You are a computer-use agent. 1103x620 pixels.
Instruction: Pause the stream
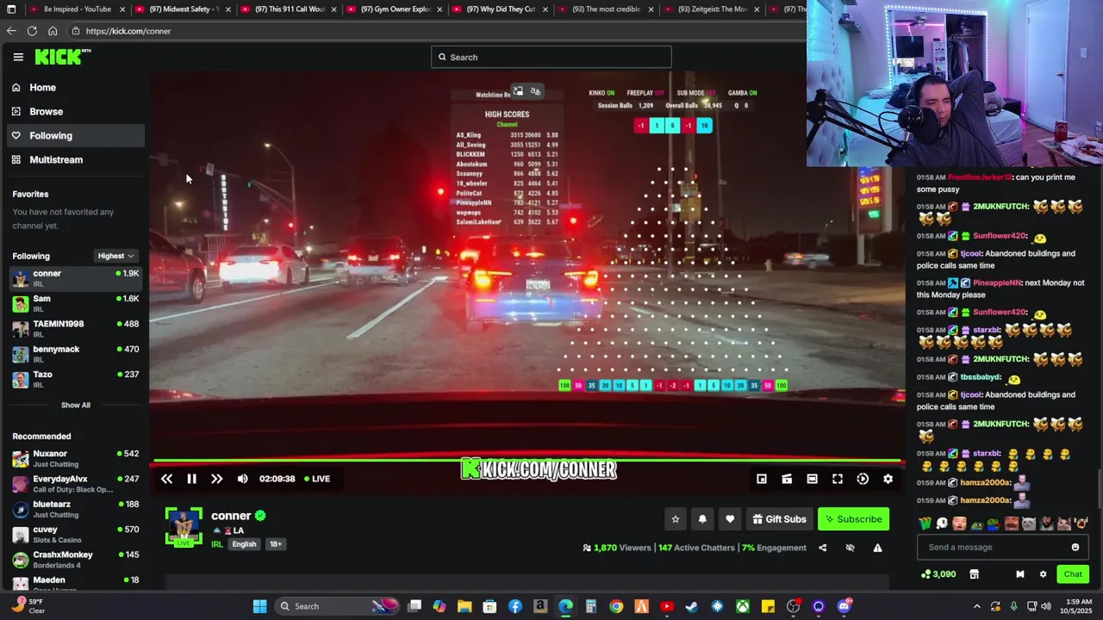[x=191, y=479]
